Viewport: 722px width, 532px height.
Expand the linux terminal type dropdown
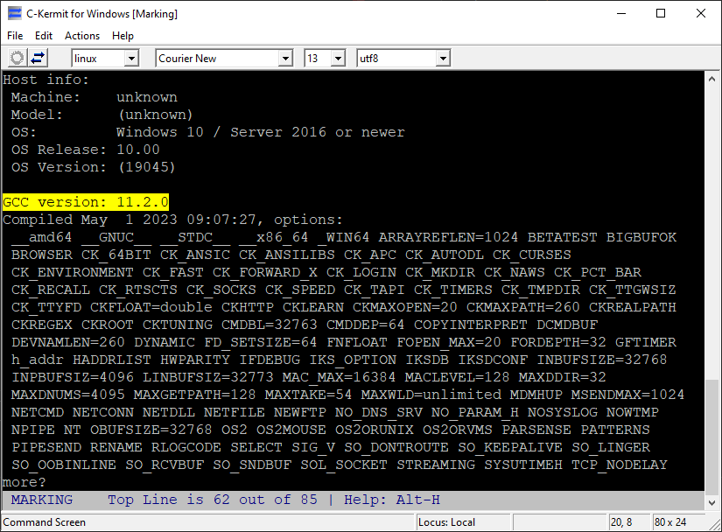[x=131, y=59]
